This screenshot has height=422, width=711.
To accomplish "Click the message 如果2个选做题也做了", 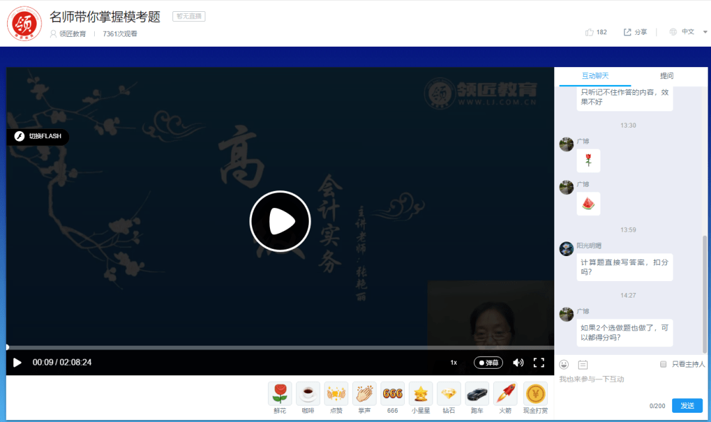I will point(624,332).
